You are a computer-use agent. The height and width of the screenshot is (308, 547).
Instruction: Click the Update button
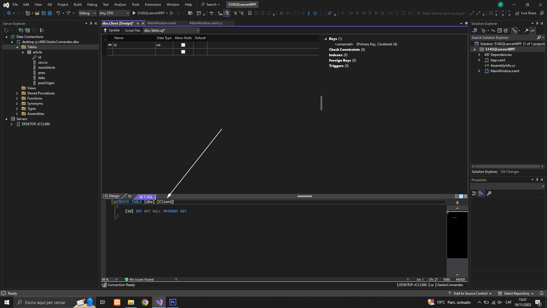point(112,30)
